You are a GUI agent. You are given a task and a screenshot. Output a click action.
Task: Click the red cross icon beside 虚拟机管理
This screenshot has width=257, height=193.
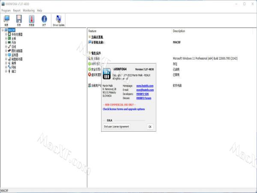coord(90,75)
